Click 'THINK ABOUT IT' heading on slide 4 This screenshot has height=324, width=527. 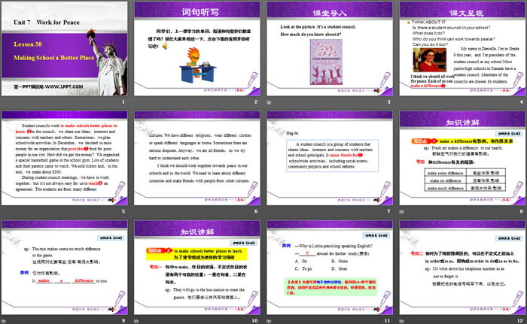click(x=428, y=22)
